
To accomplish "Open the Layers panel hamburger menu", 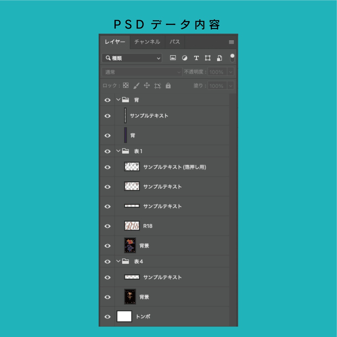I will pos(231,42).
